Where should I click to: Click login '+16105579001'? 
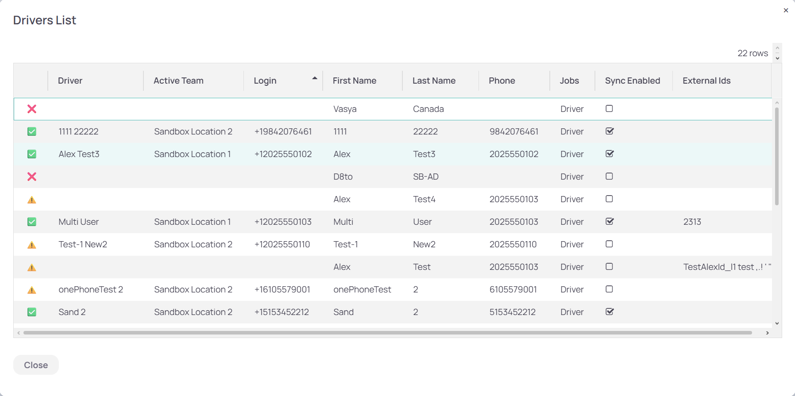coord(282,289)
